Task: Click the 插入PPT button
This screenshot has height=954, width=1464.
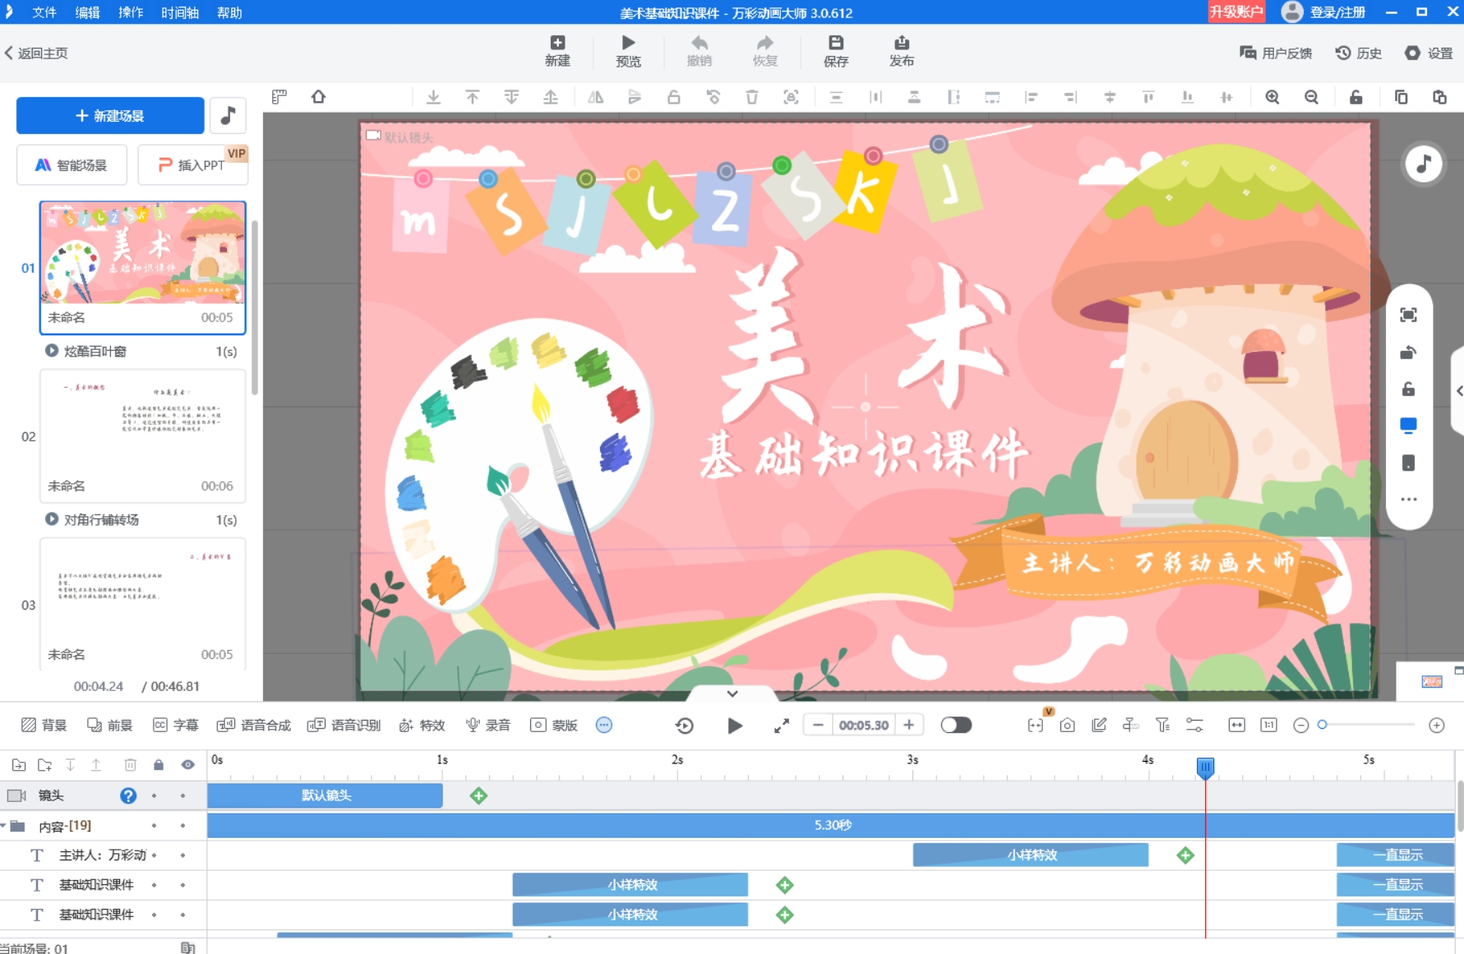Action: point(192,165)
